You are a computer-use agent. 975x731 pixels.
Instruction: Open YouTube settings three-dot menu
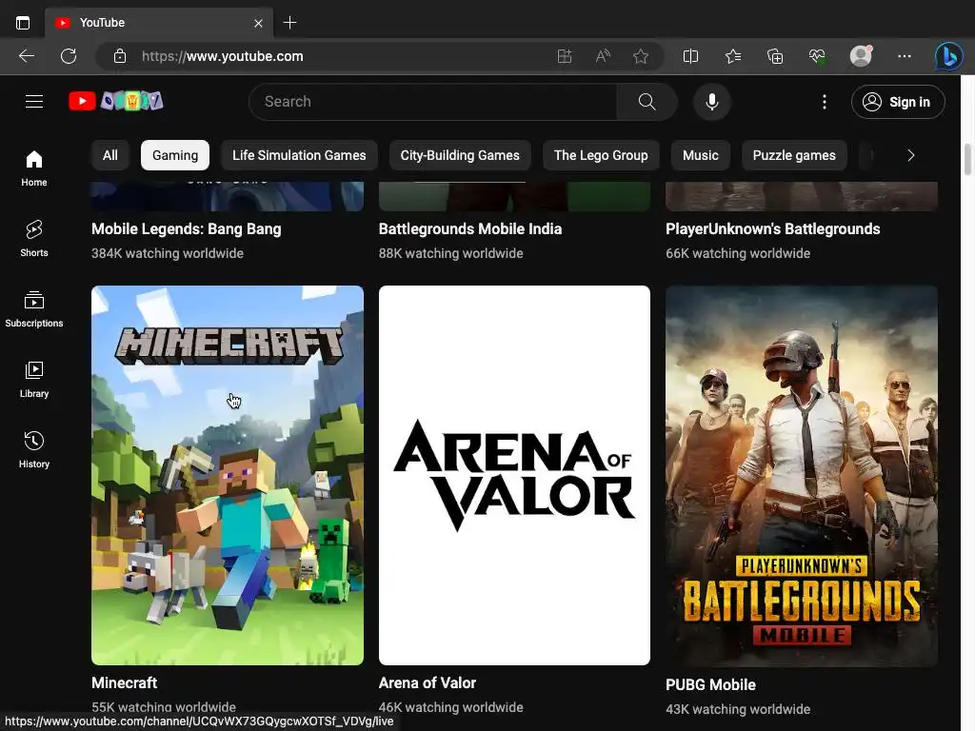(825, 101)
